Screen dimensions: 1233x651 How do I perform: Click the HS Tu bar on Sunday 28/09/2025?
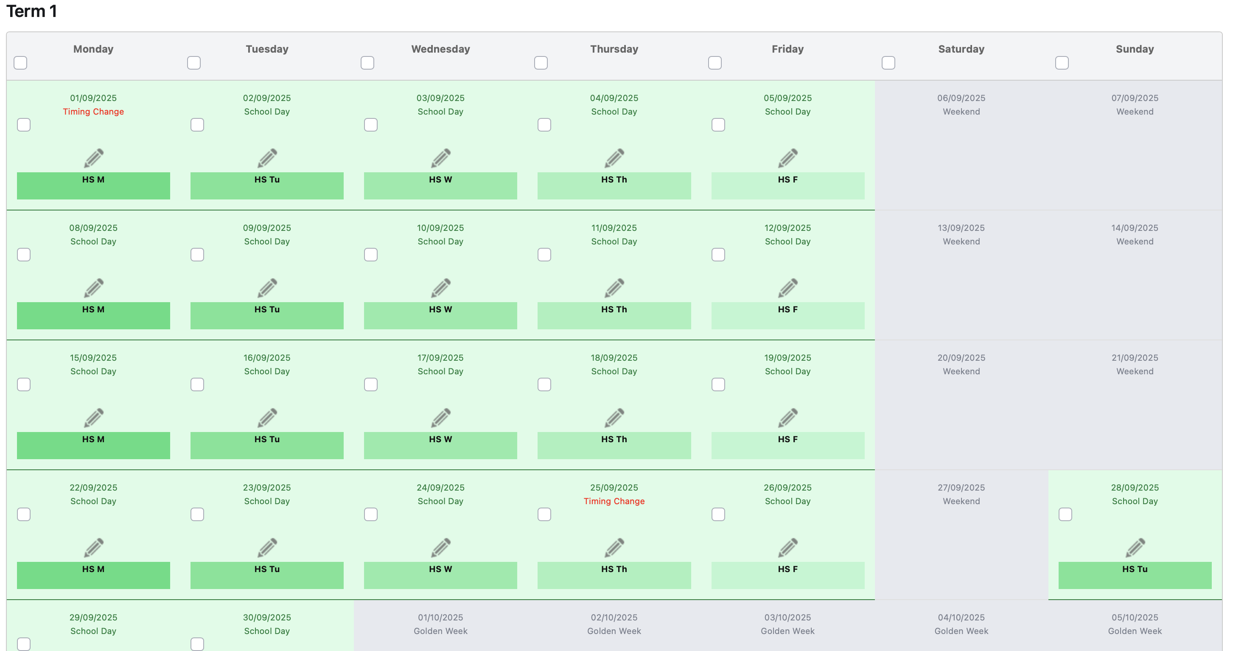point(1135,575)
